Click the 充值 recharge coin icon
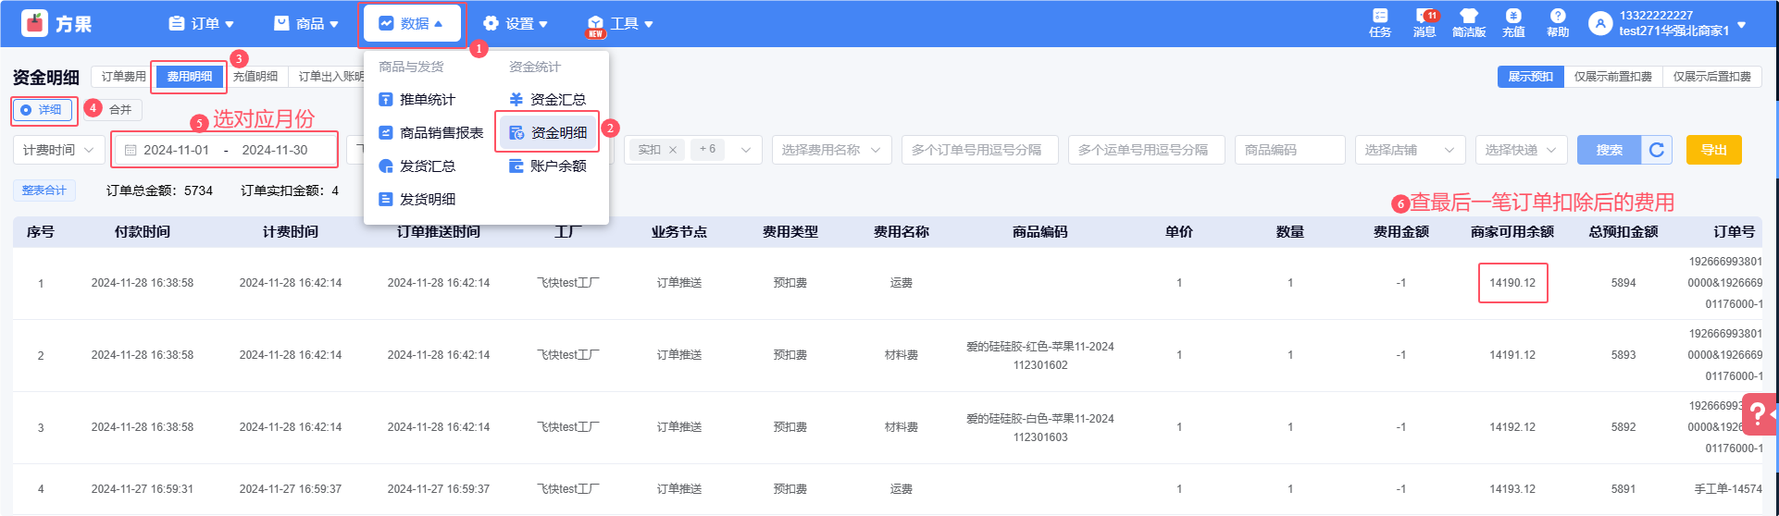 [1513, 17]
